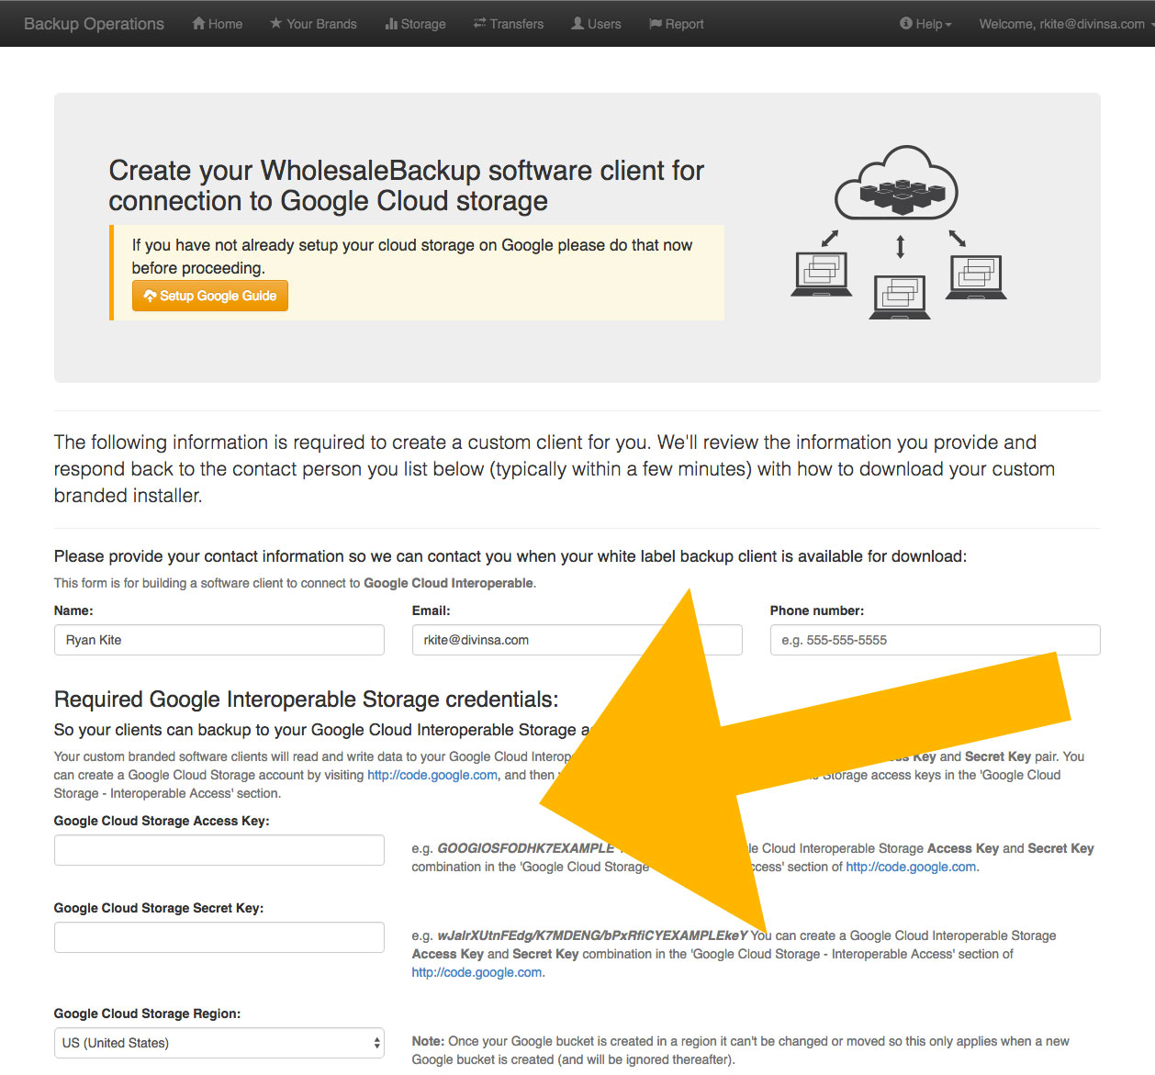
Task: Open the Google Cloud Storage Region dropdown
Action: click(x=219, y=1043)
